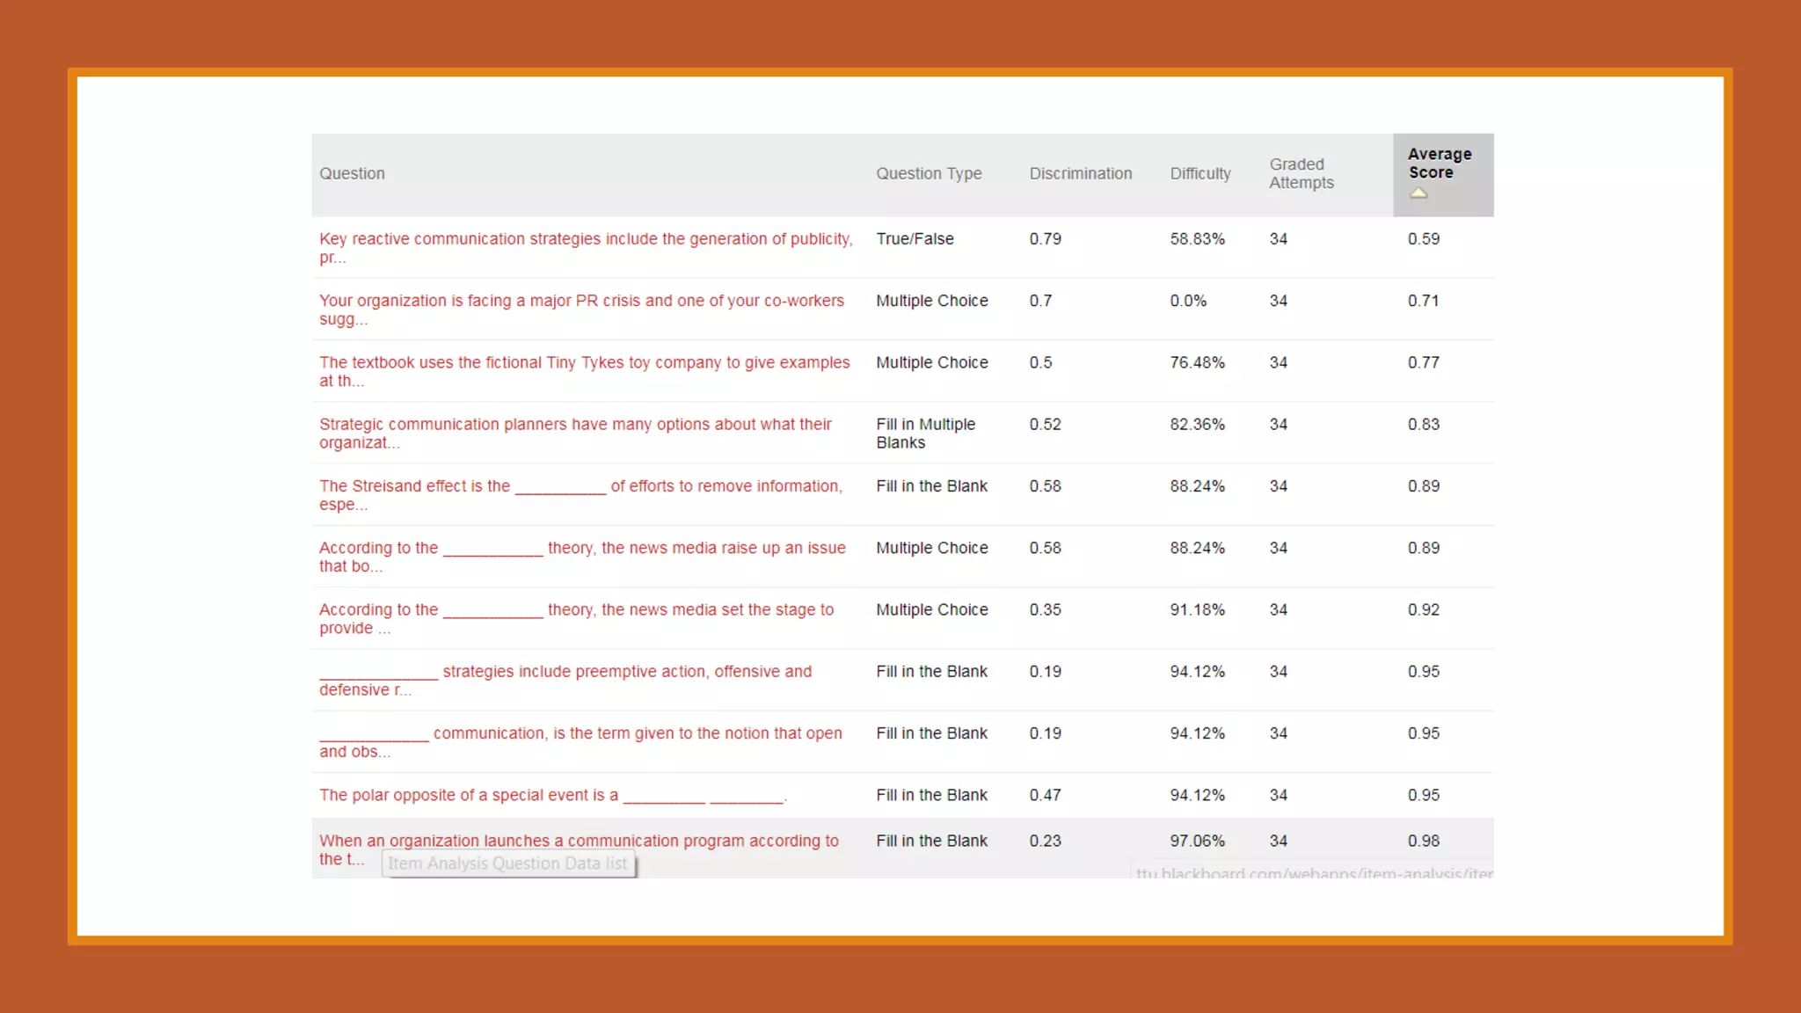Click the Item Analysis Question Data list tooltip
This screenshot has height=1013, width=1801.
click(x=508, y=864)
